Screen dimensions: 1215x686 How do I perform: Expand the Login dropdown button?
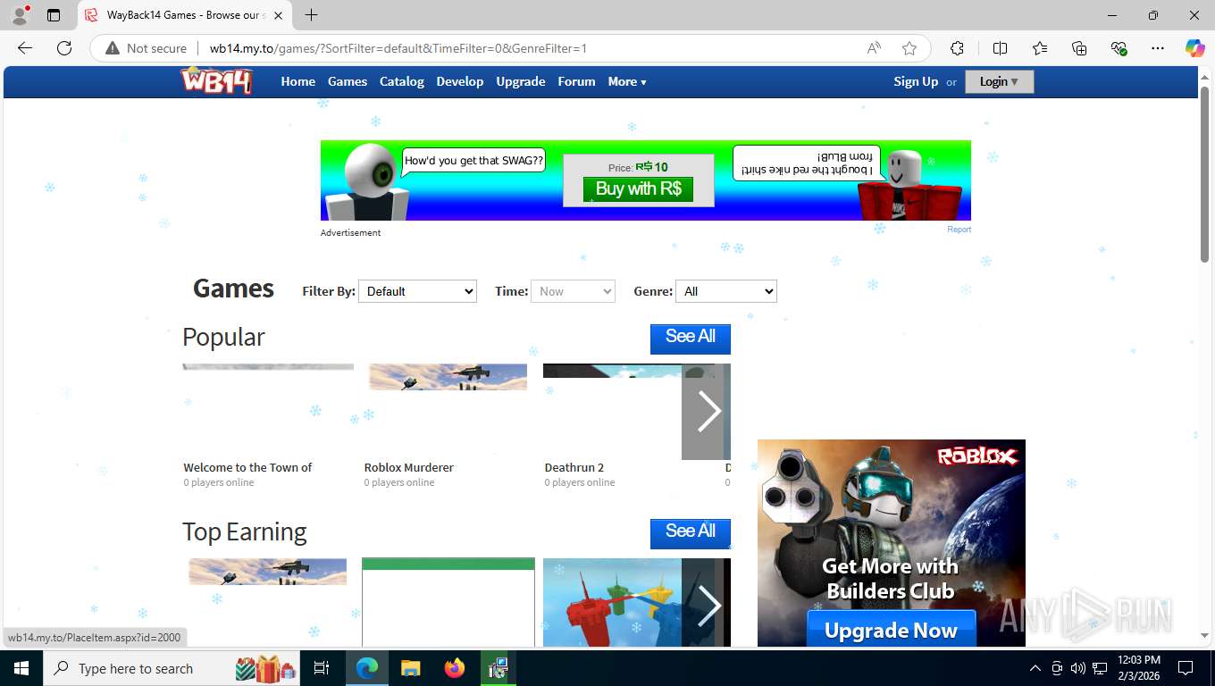pos(999,81)
